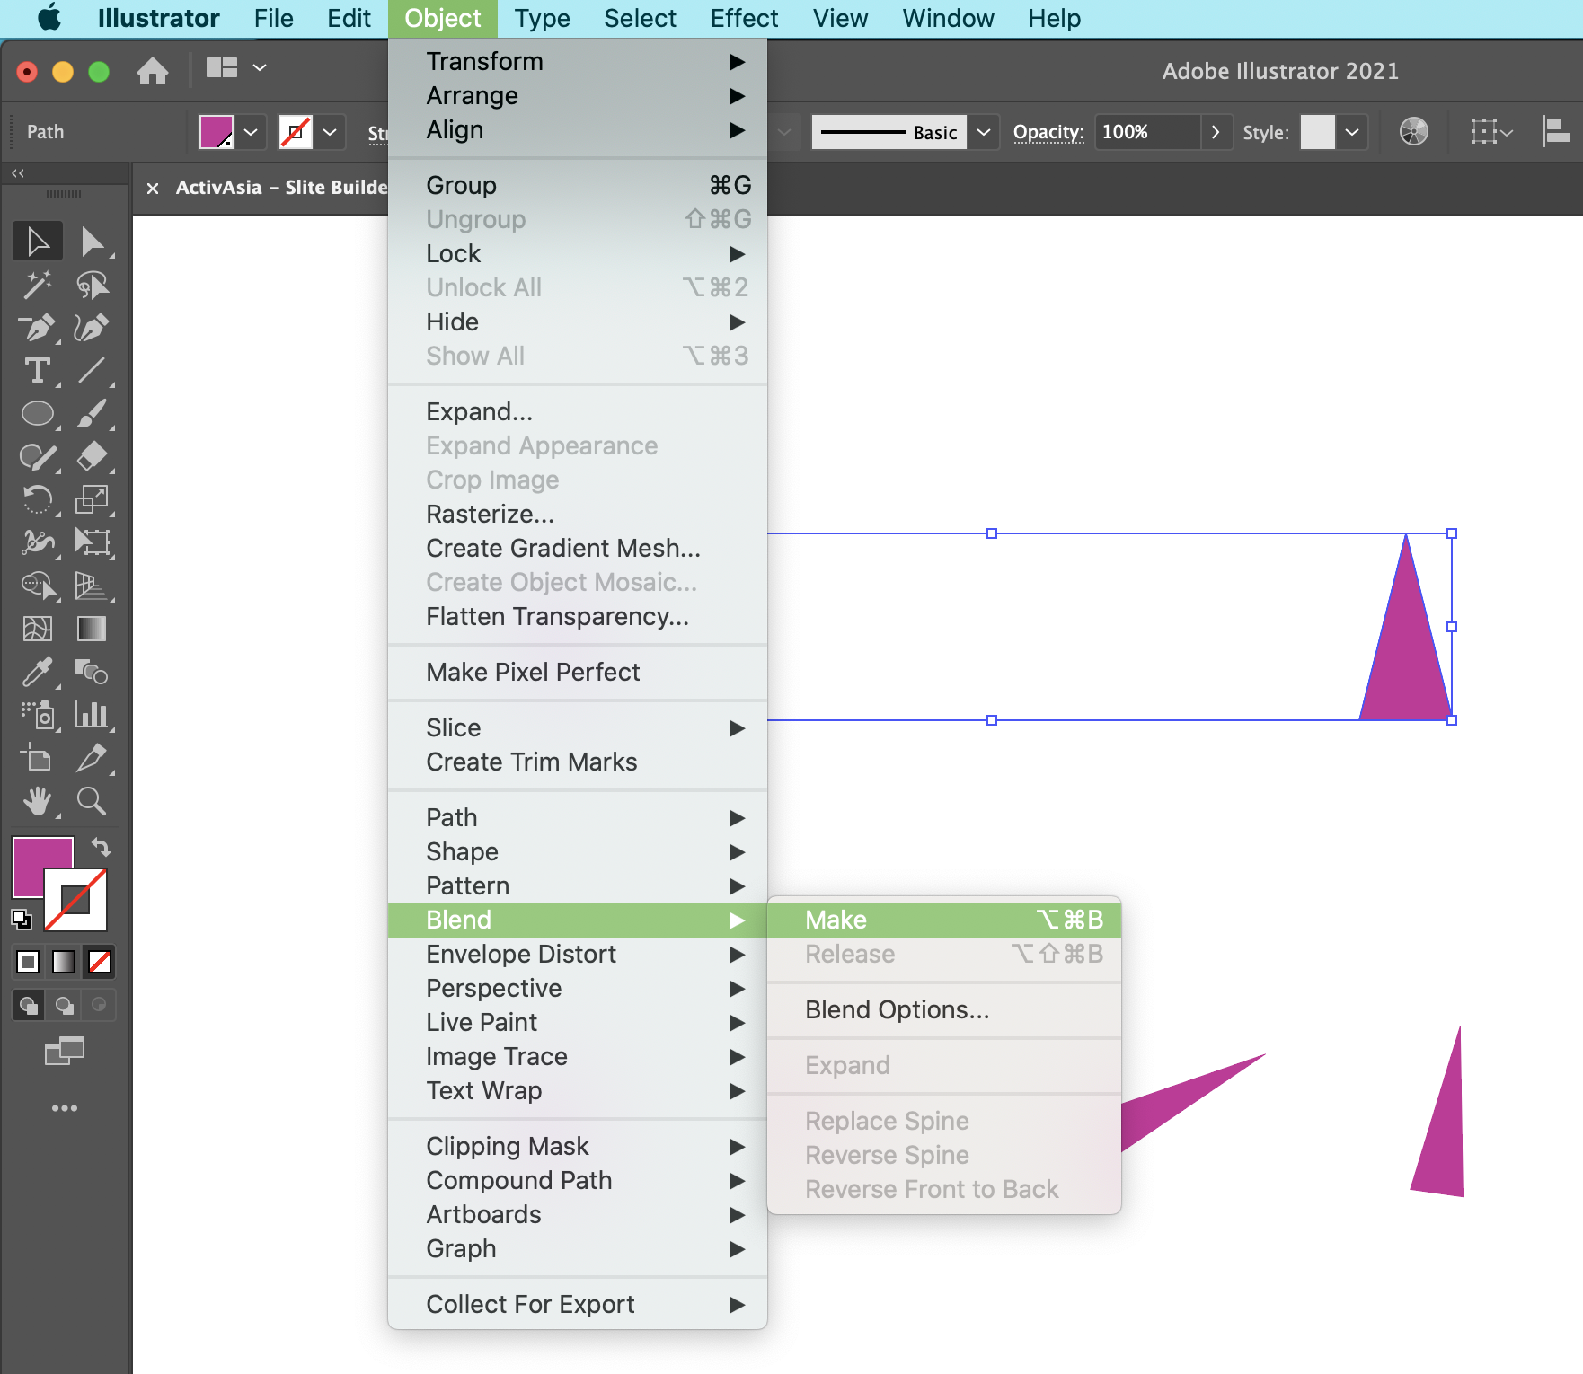Expand the Clipping Mask submenu
Viewport: 1583px width, 1374px height.
click(x=577, y=1146)
